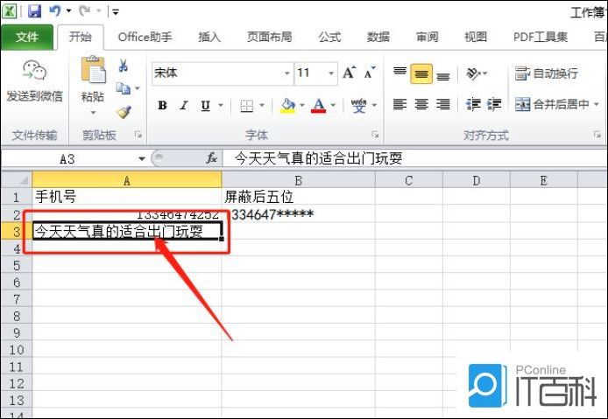The image size is (608, 419).
Task: Click the text orientation icon
Action: coord(473,73)
